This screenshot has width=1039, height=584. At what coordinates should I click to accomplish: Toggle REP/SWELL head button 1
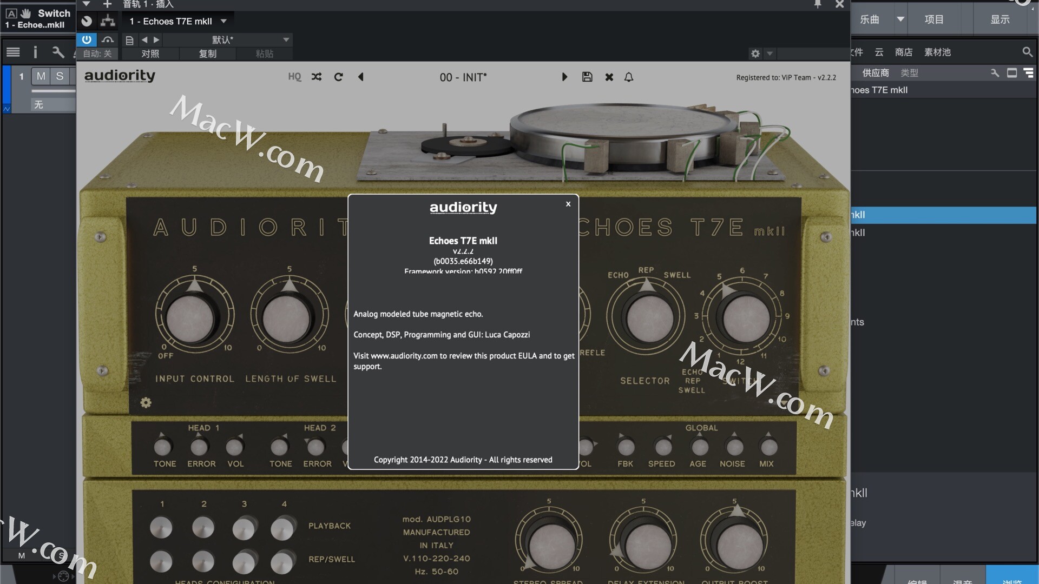coord(161,561)
